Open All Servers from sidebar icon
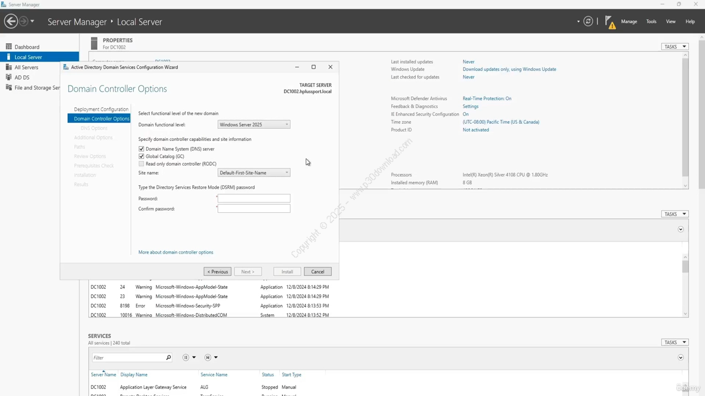Image resolution: width=705 pixels, height=396 pixels. pos(9,67)
